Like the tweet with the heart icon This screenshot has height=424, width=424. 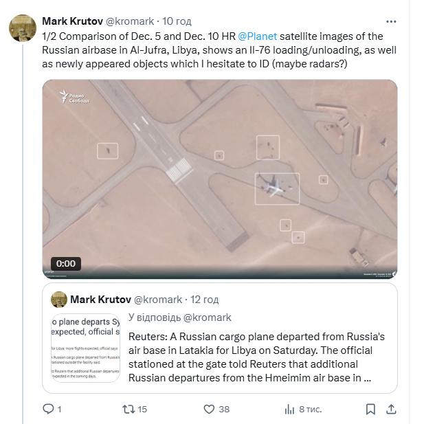click(210, 409)
